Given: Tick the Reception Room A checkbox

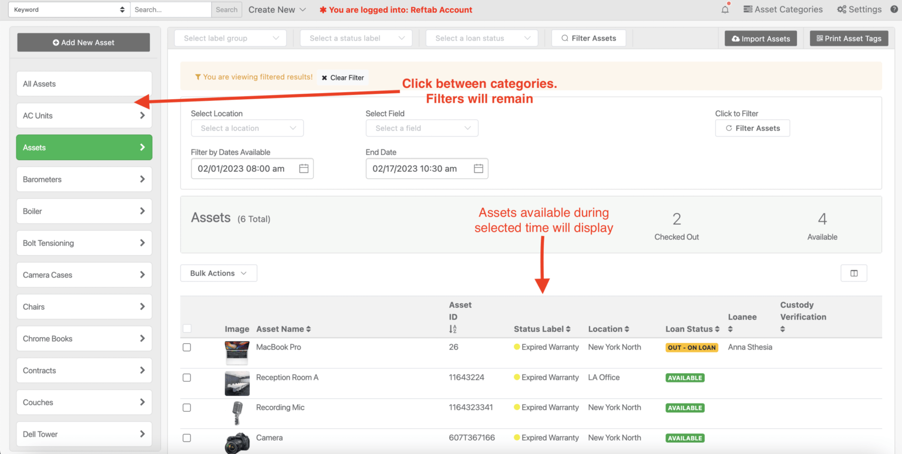Looking at the screenshot, I should pos(187,378).
